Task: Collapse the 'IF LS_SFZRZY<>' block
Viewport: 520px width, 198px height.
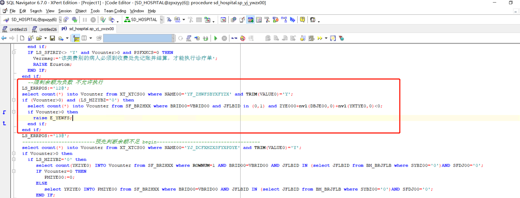Action: pos(14,52)
